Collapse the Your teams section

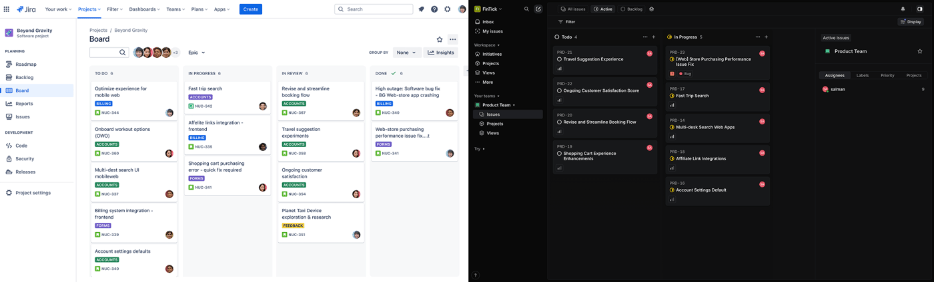click(487, 96)
